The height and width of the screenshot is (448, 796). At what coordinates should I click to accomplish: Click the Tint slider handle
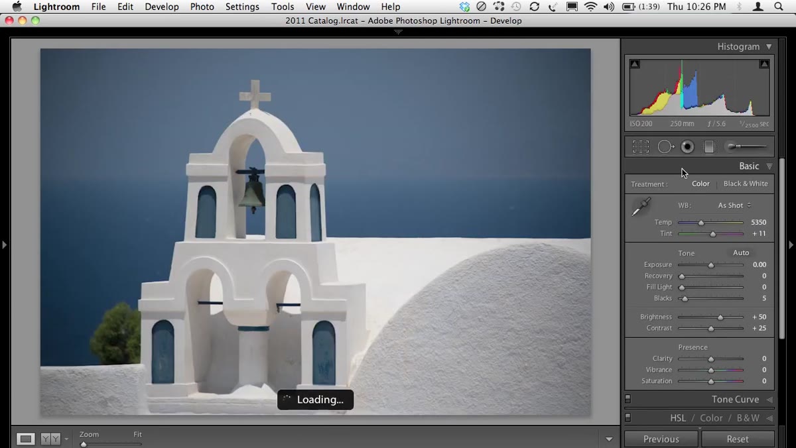[713, 234]
